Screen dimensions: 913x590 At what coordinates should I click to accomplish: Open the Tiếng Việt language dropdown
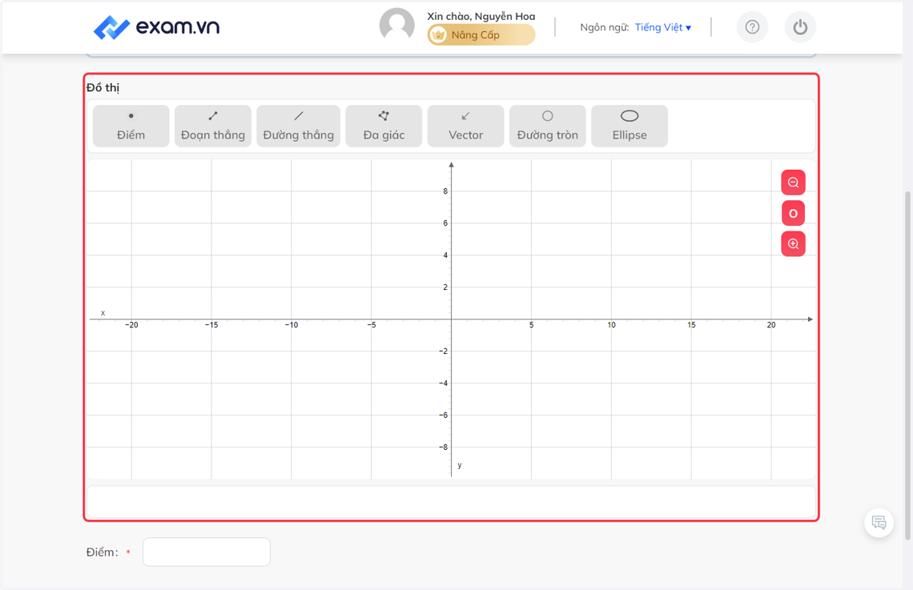click(x=663, y=27)
